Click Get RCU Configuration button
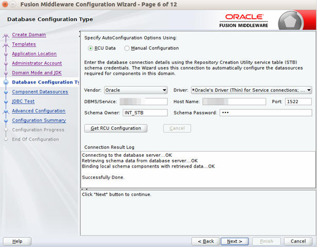 click(x=115, y=128)
